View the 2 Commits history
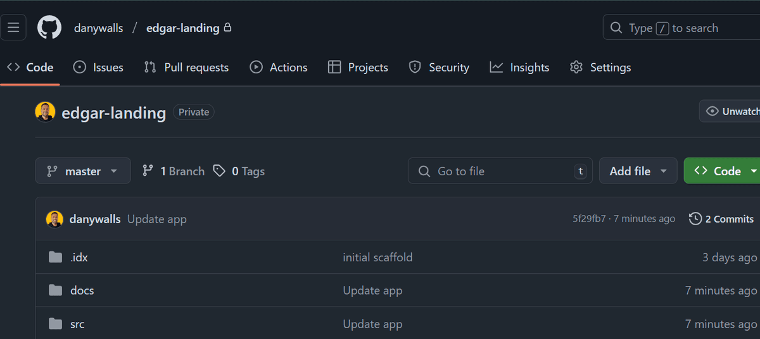The width and height of the screenshot is (760, 339). coord(721,219)
